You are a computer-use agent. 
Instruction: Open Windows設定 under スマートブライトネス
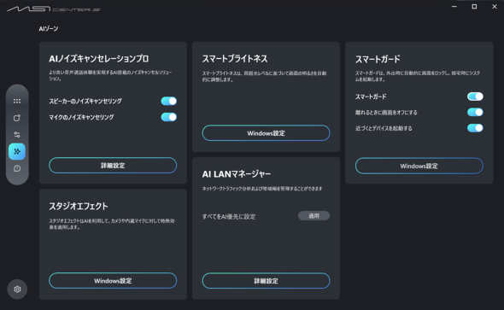coord(267,133)
